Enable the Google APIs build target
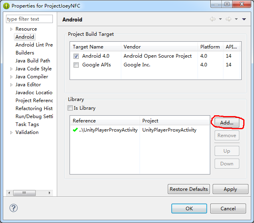254x223 pixels. point(76,65)
